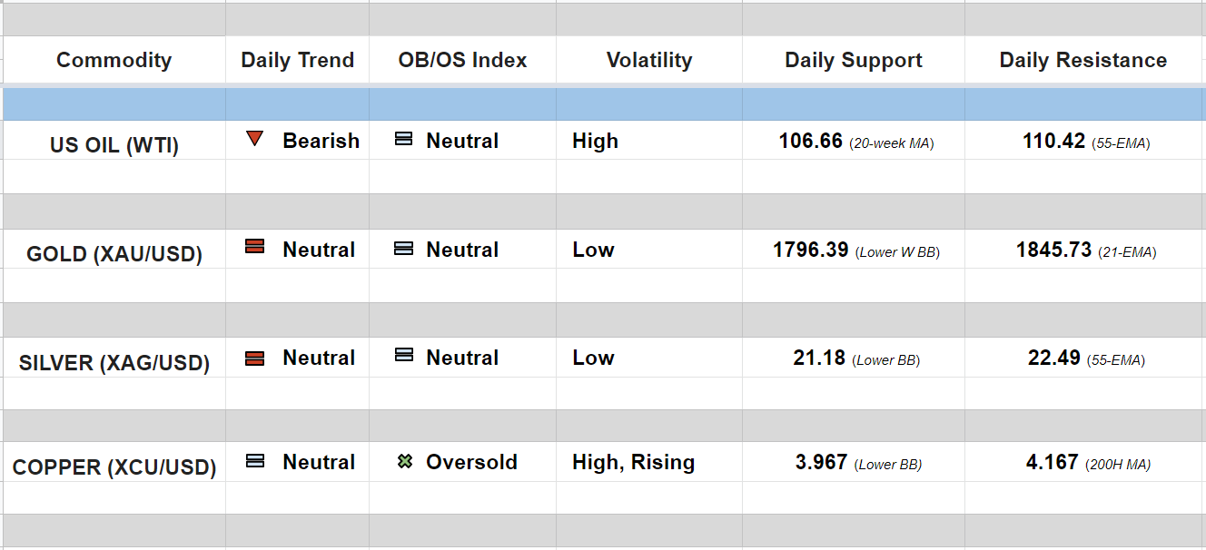Click the green oversold cross icon for Copper

pyautogui.click(x=405, y=461)
